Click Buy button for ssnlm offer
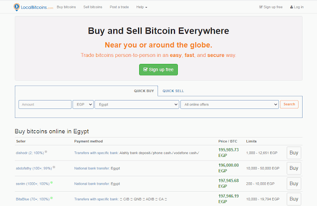This screenshot has height=206, width=317. point(294,184)
